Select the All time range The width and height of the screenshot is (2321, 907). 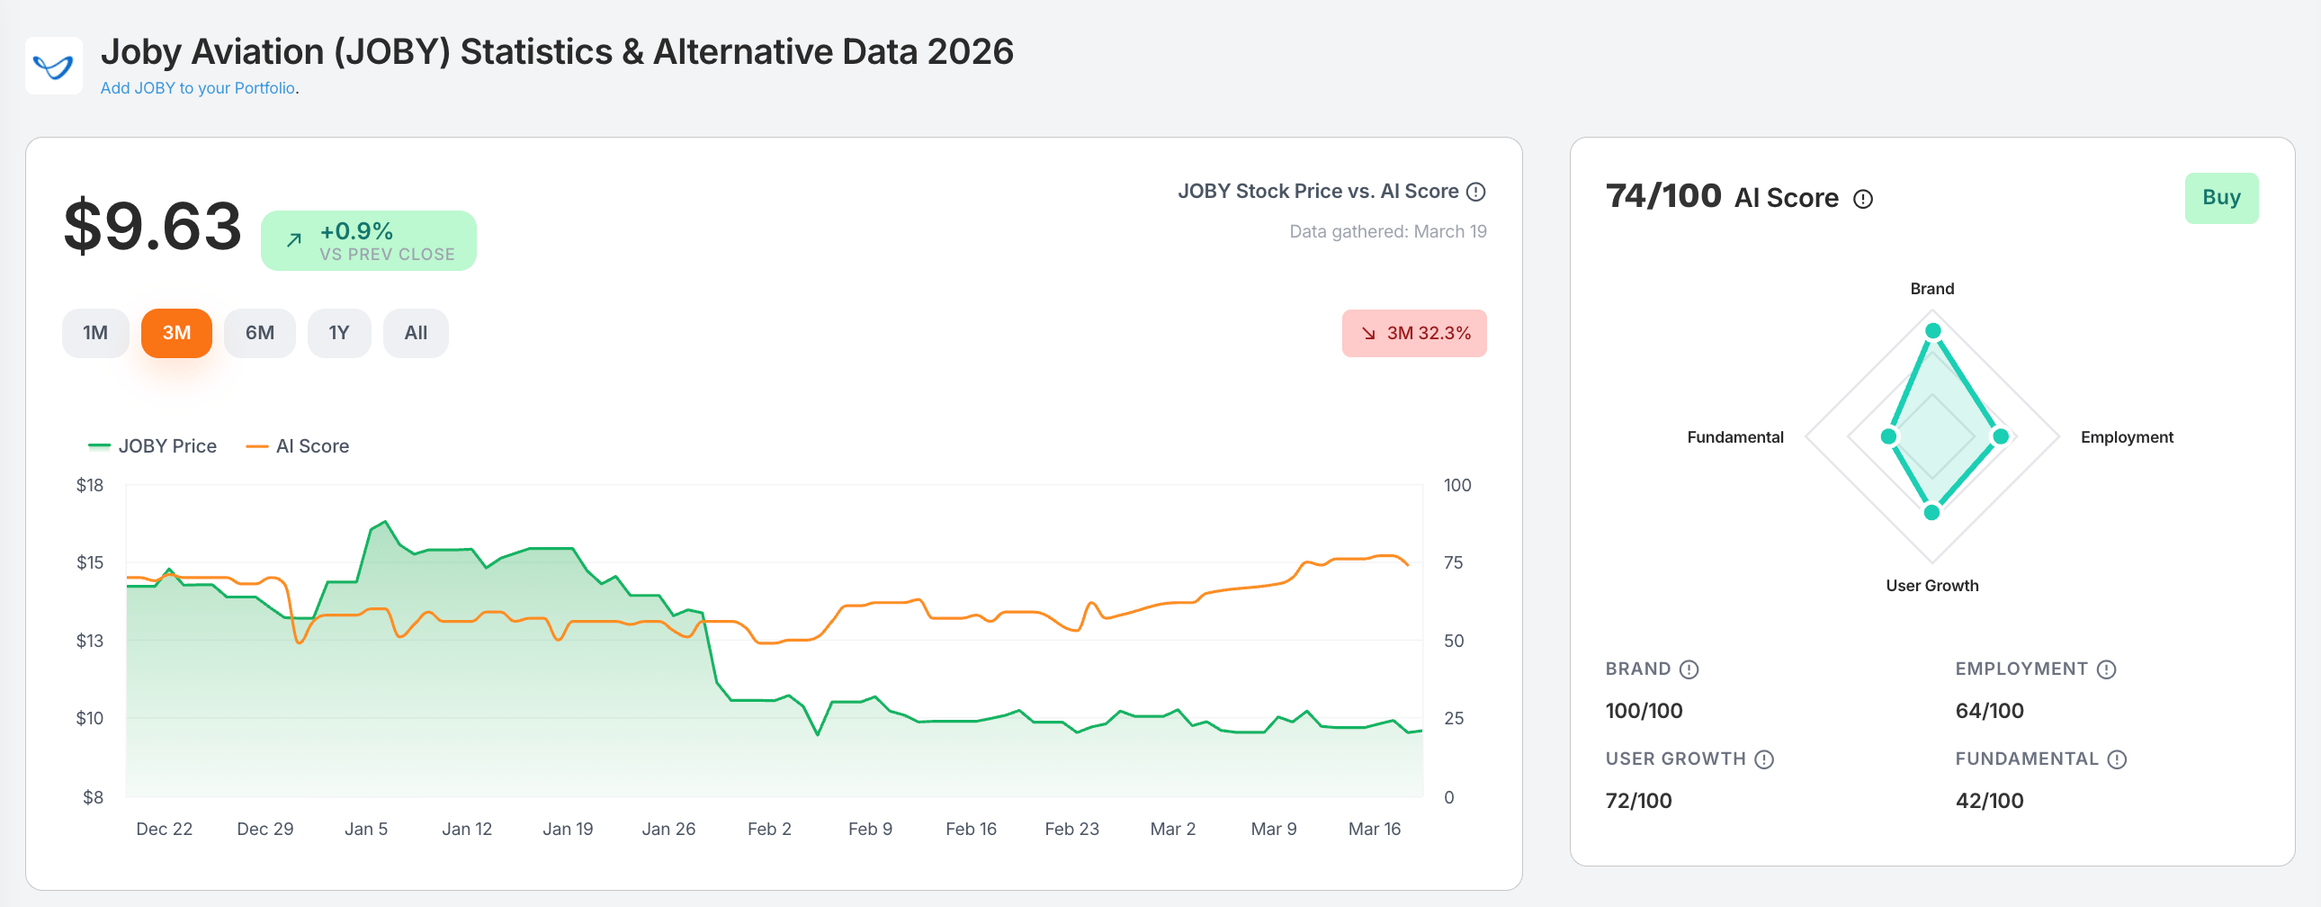tap(416, 334)
